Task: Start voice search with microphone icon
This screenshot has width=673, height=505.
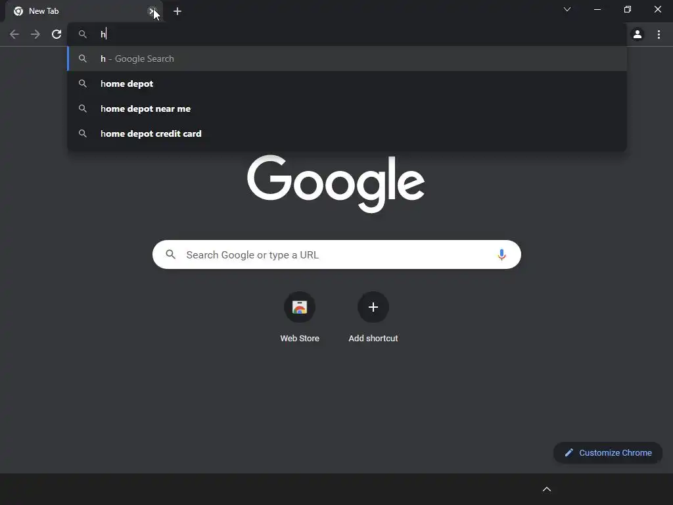Action: click(501, 254)
